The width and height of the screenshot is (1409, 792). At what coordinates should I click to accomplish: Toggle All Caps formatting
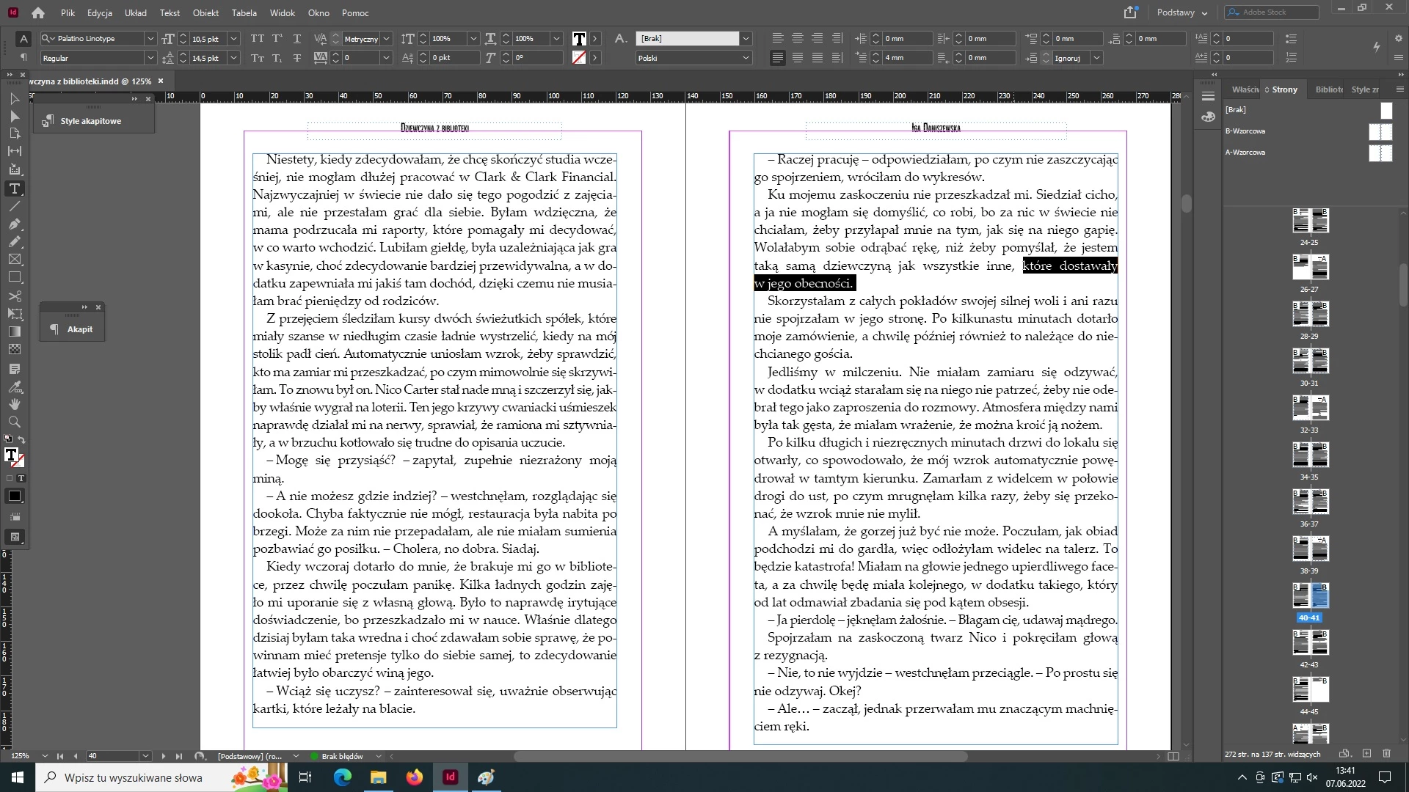258,38
